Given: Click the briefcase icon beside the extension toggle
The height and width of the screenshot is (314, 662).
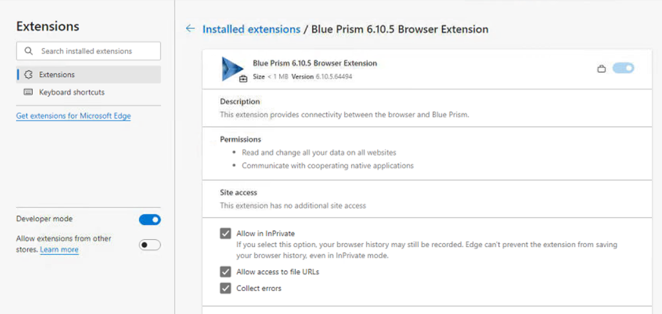Looking at the screenshot, I should [602, 68].
